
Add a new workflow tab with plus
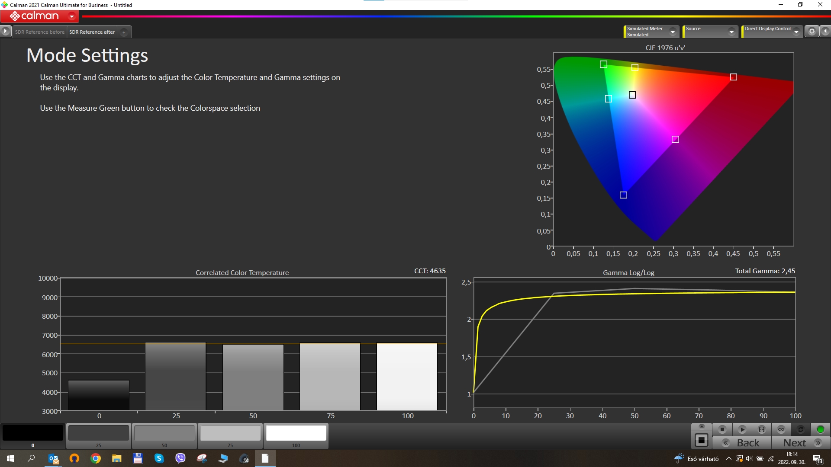[124, 32]
